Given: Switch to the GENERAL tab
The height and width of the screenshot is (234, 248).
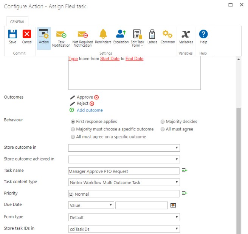Looking at the screenshot, I should pyautogui.click(x=17, y=22).
